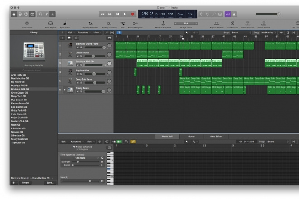Solo the Dream Voice track
The image size is (299, 199).
click(x=81, y=56)
